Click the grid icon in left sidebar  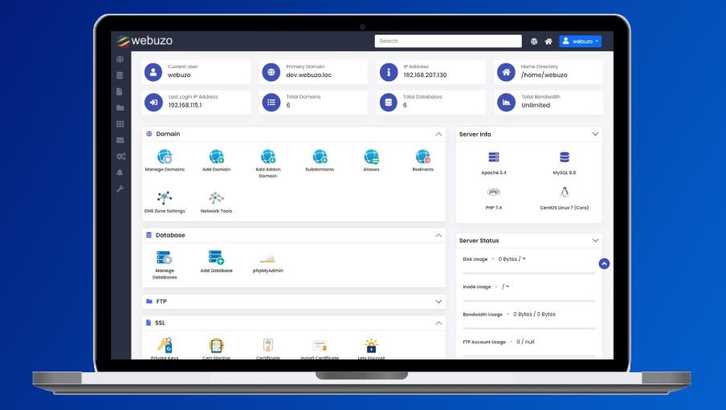click(120, 124)
